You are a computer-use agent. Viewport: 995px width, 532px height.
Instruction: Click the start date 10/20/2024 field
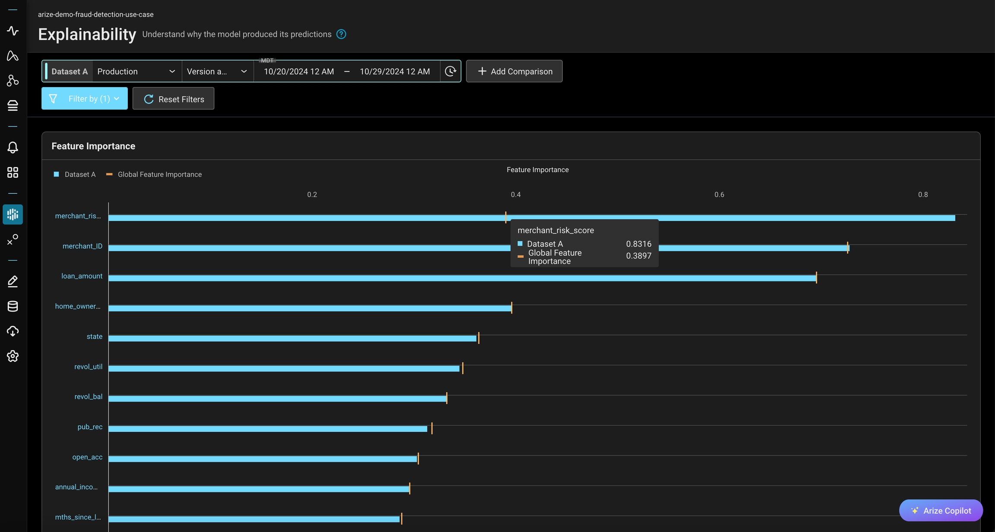point(299,72)
